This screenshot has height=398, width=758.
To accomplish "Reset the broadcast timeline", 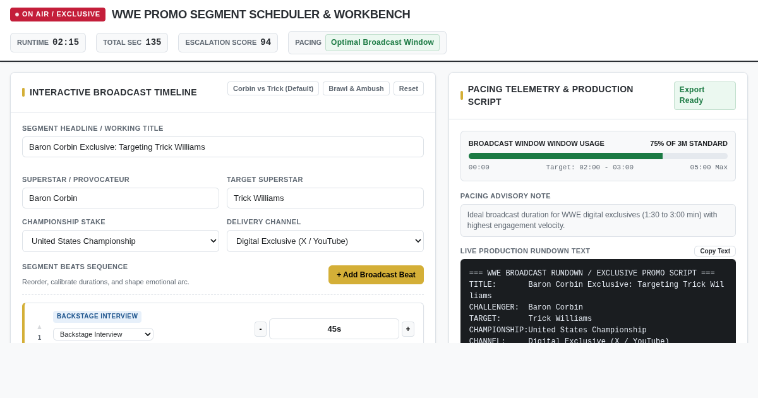I will point(409,88).
